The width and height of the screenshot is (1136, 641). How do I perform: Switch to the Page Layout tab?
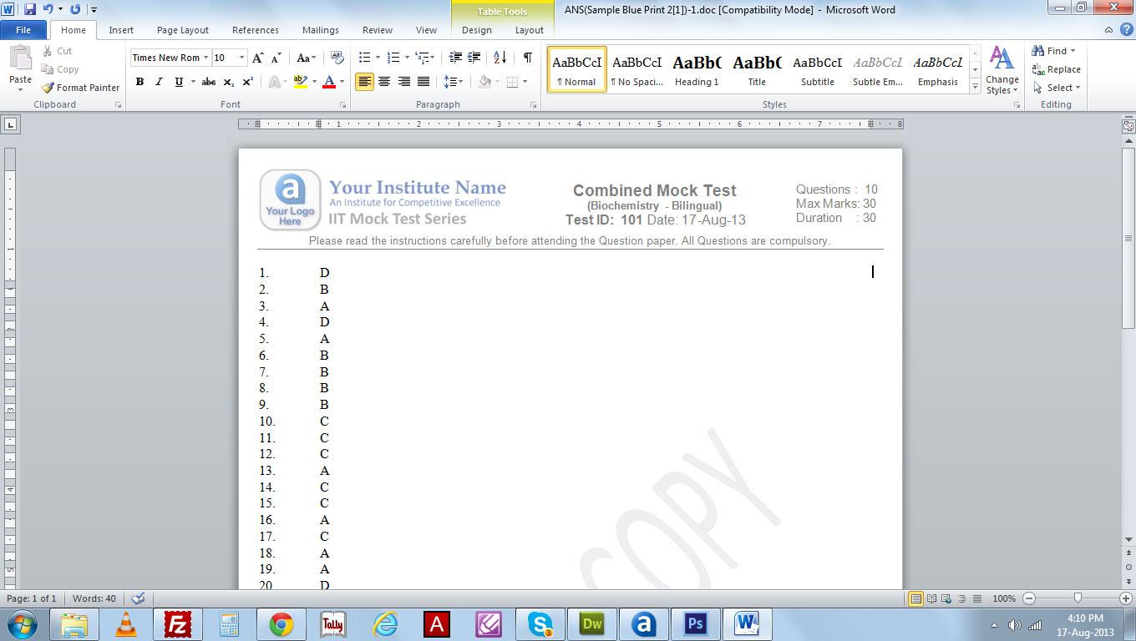coord(182,30)
